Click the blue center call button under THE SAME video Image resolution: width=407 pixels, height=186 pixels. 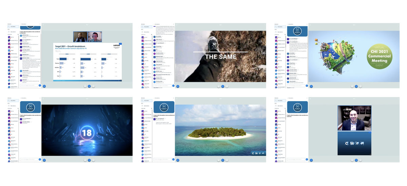222,86
